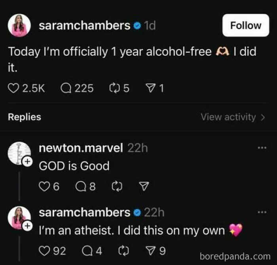Viewport: 277px width, 265px height.
Task: Open the main post's profile picture
Action: tap(19, 25)
